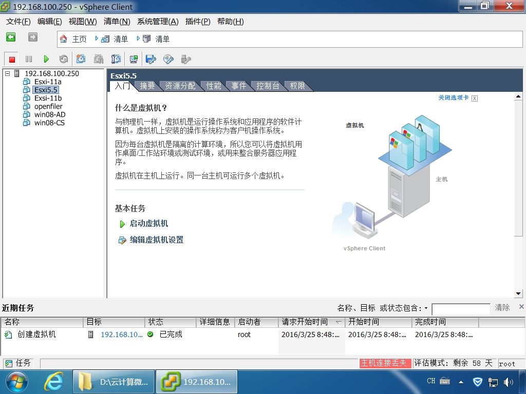Screen dimensions: 526x394
Task: Click the red Power Off toolbar button
Action: tap(12, 60)
